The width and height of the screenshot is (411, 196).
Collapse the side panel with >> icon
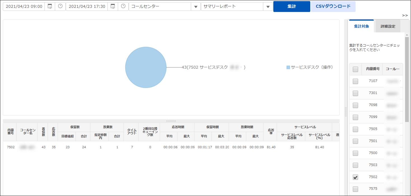coord(405,15)
